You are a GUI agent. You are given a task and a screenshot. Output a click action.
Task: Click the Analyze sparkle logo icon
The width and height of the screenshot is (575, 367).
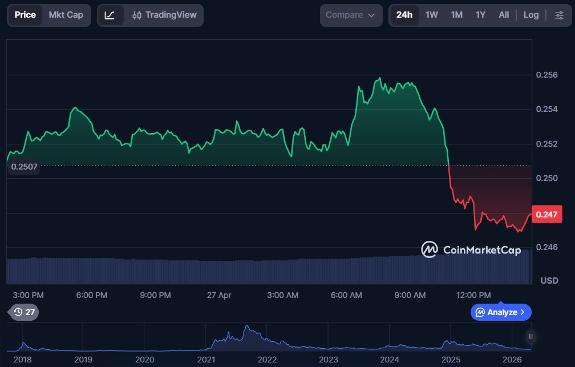(481, 312)
